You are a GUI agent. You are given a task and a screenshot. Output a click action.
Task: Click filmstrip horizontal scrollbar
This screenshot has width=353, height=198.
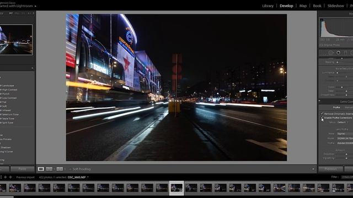(7, 197)
